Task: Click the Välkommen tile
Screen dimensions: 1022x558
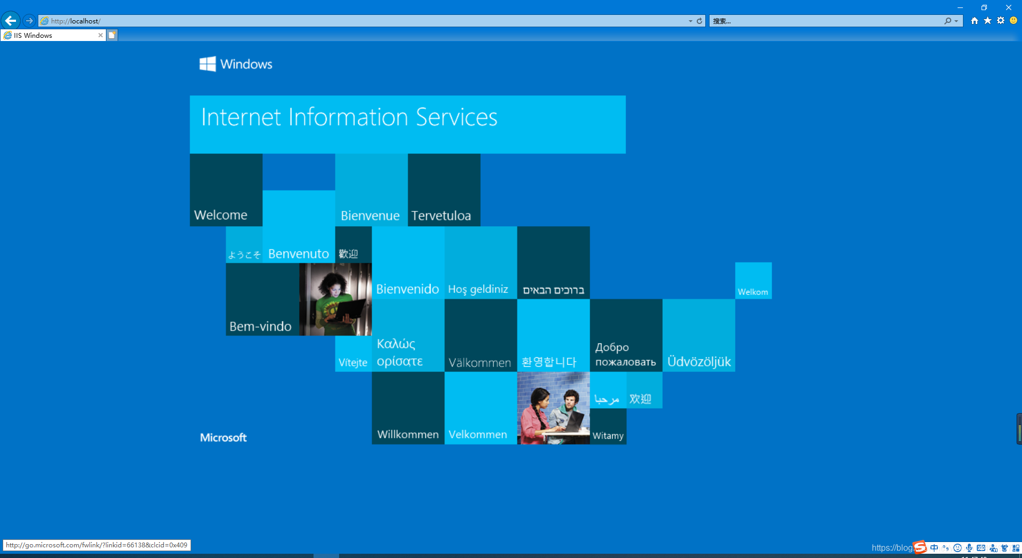Action: 481,335
